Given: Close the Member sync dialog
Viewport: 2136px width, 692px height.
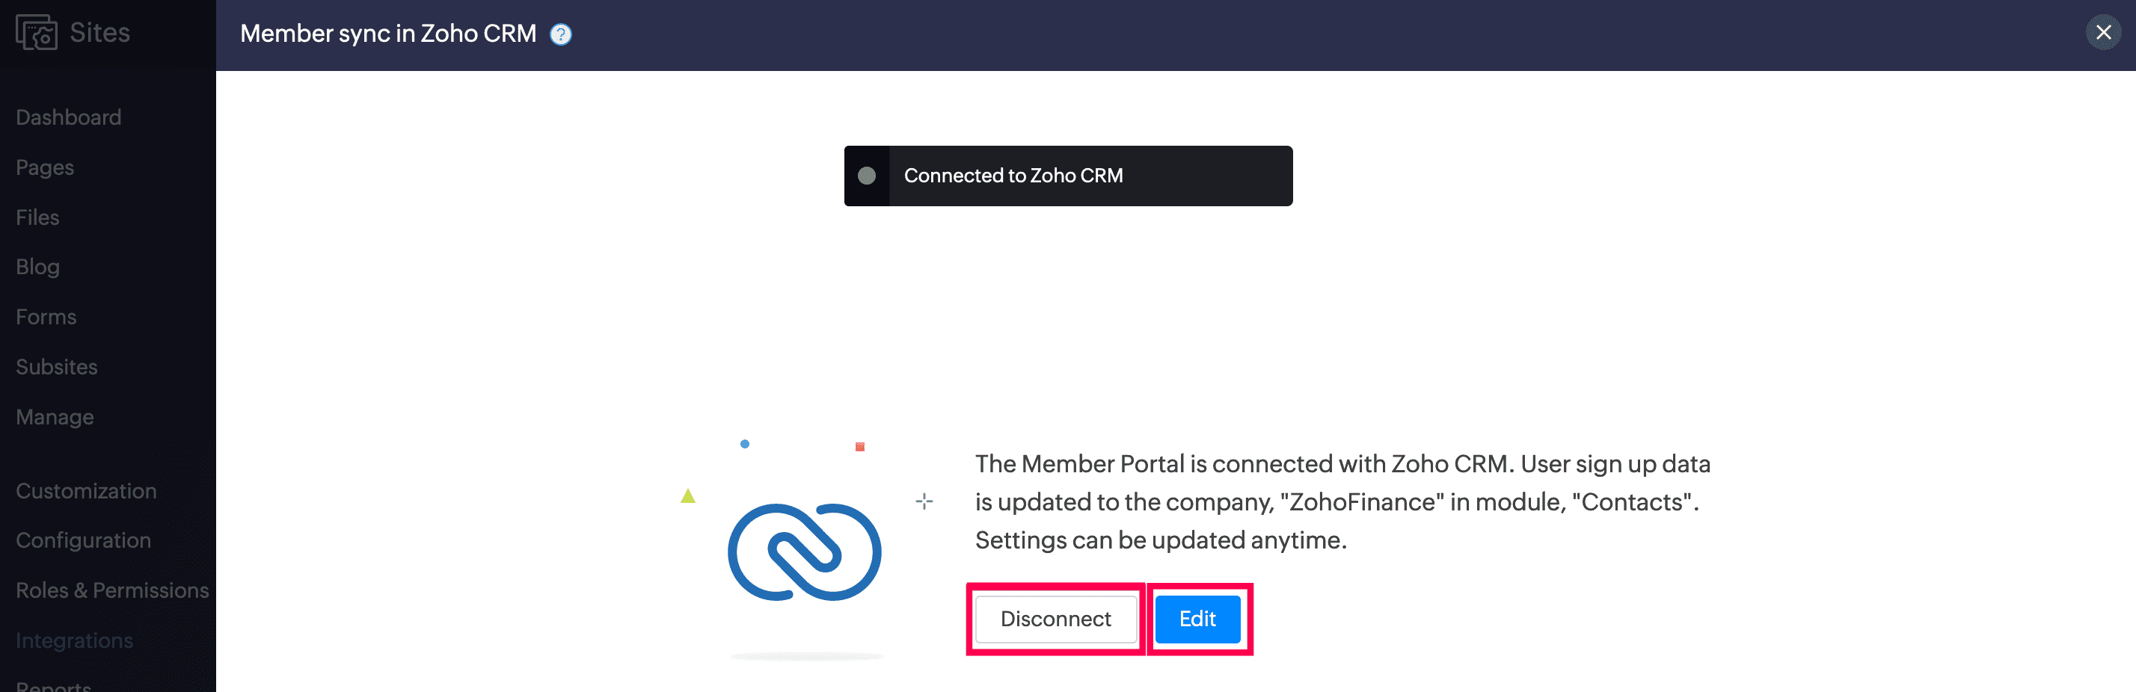Looking at the screenshot, I should coord(2103,32).
